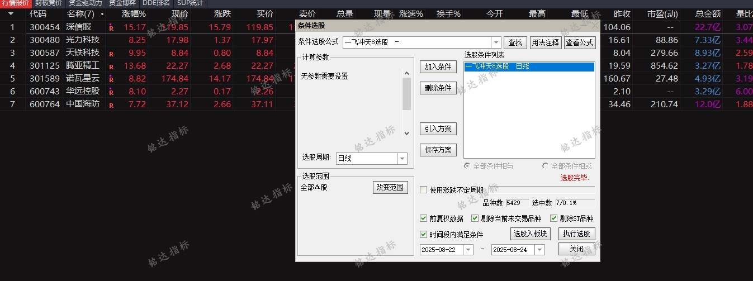Sort by the 现价 column header
The width and height of the screenshot is (753, 281).
pos(180,14)
